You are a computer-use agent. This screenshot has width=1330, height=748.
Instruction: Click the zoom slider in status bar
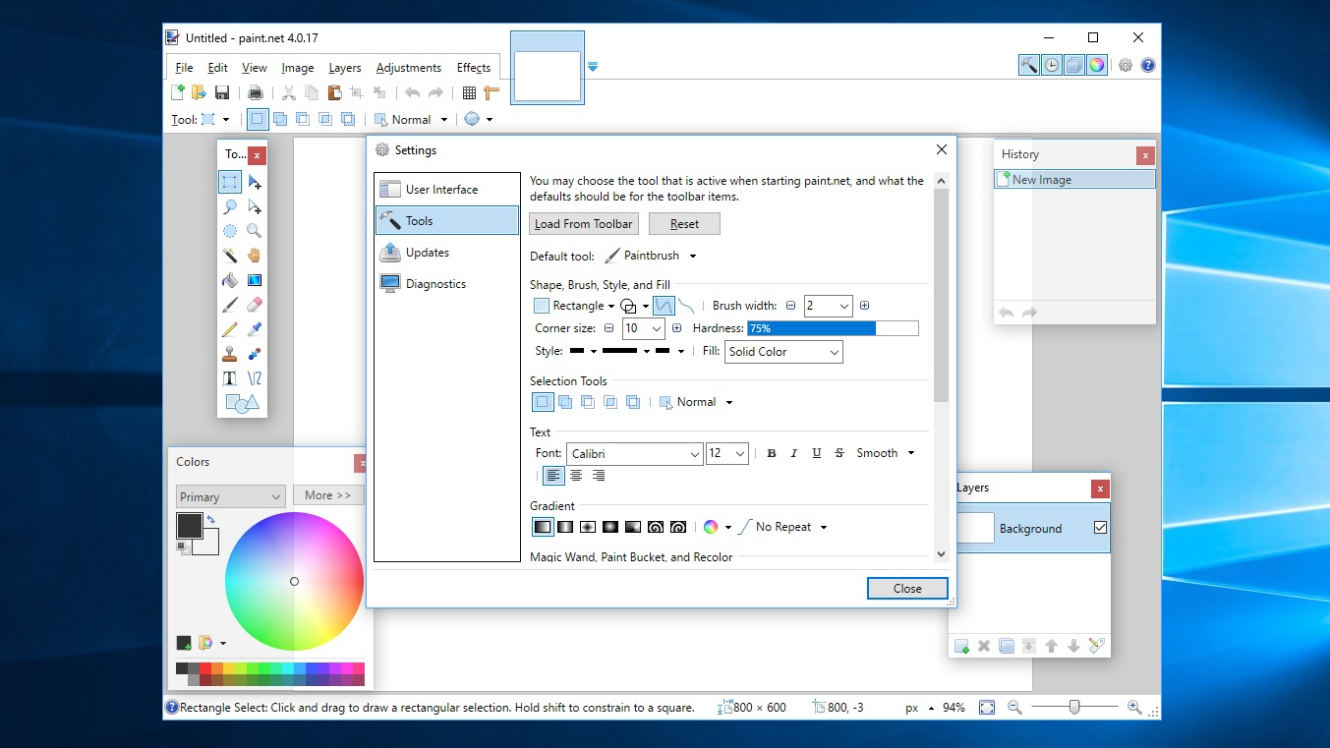[1074, 707]
